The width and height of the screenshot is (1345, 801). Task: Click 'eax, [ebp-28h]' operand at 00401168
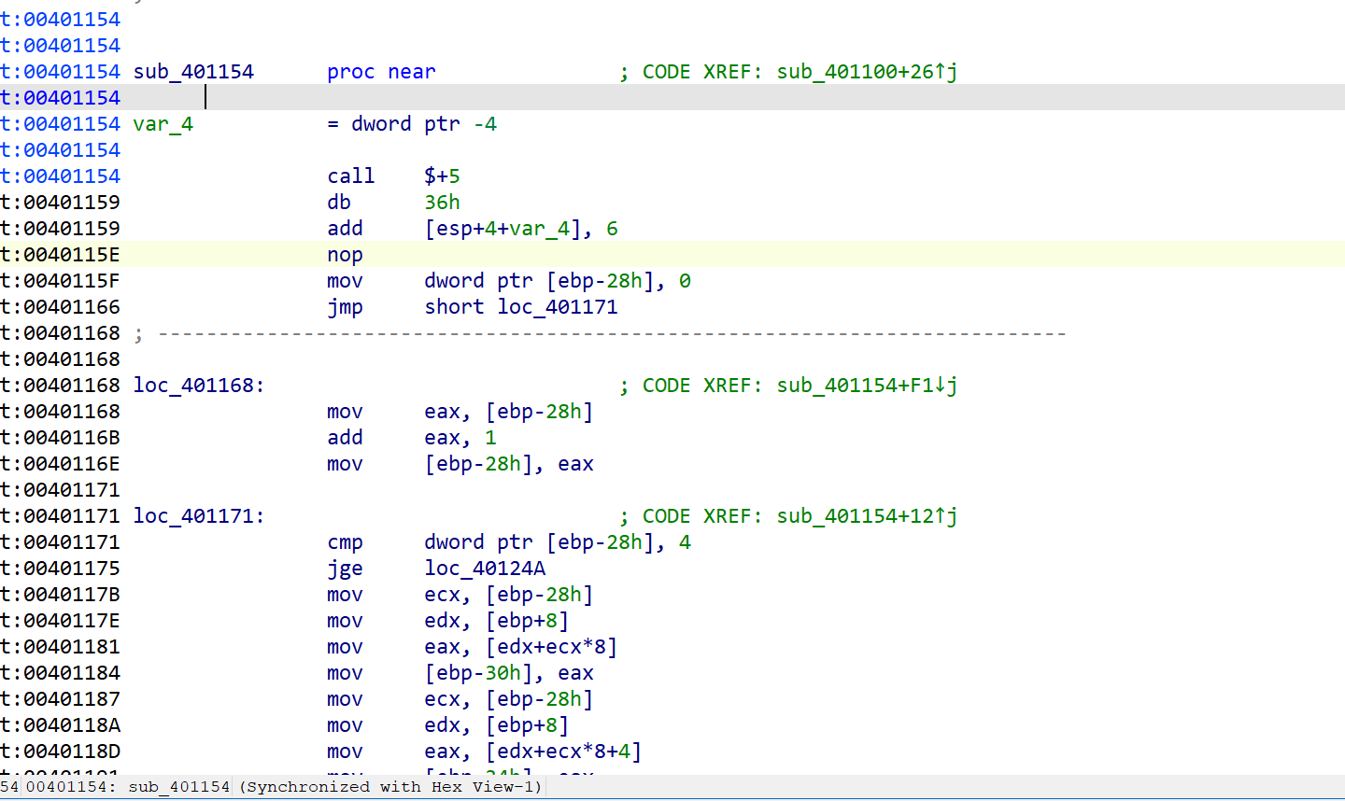click(x=509, y=412)
